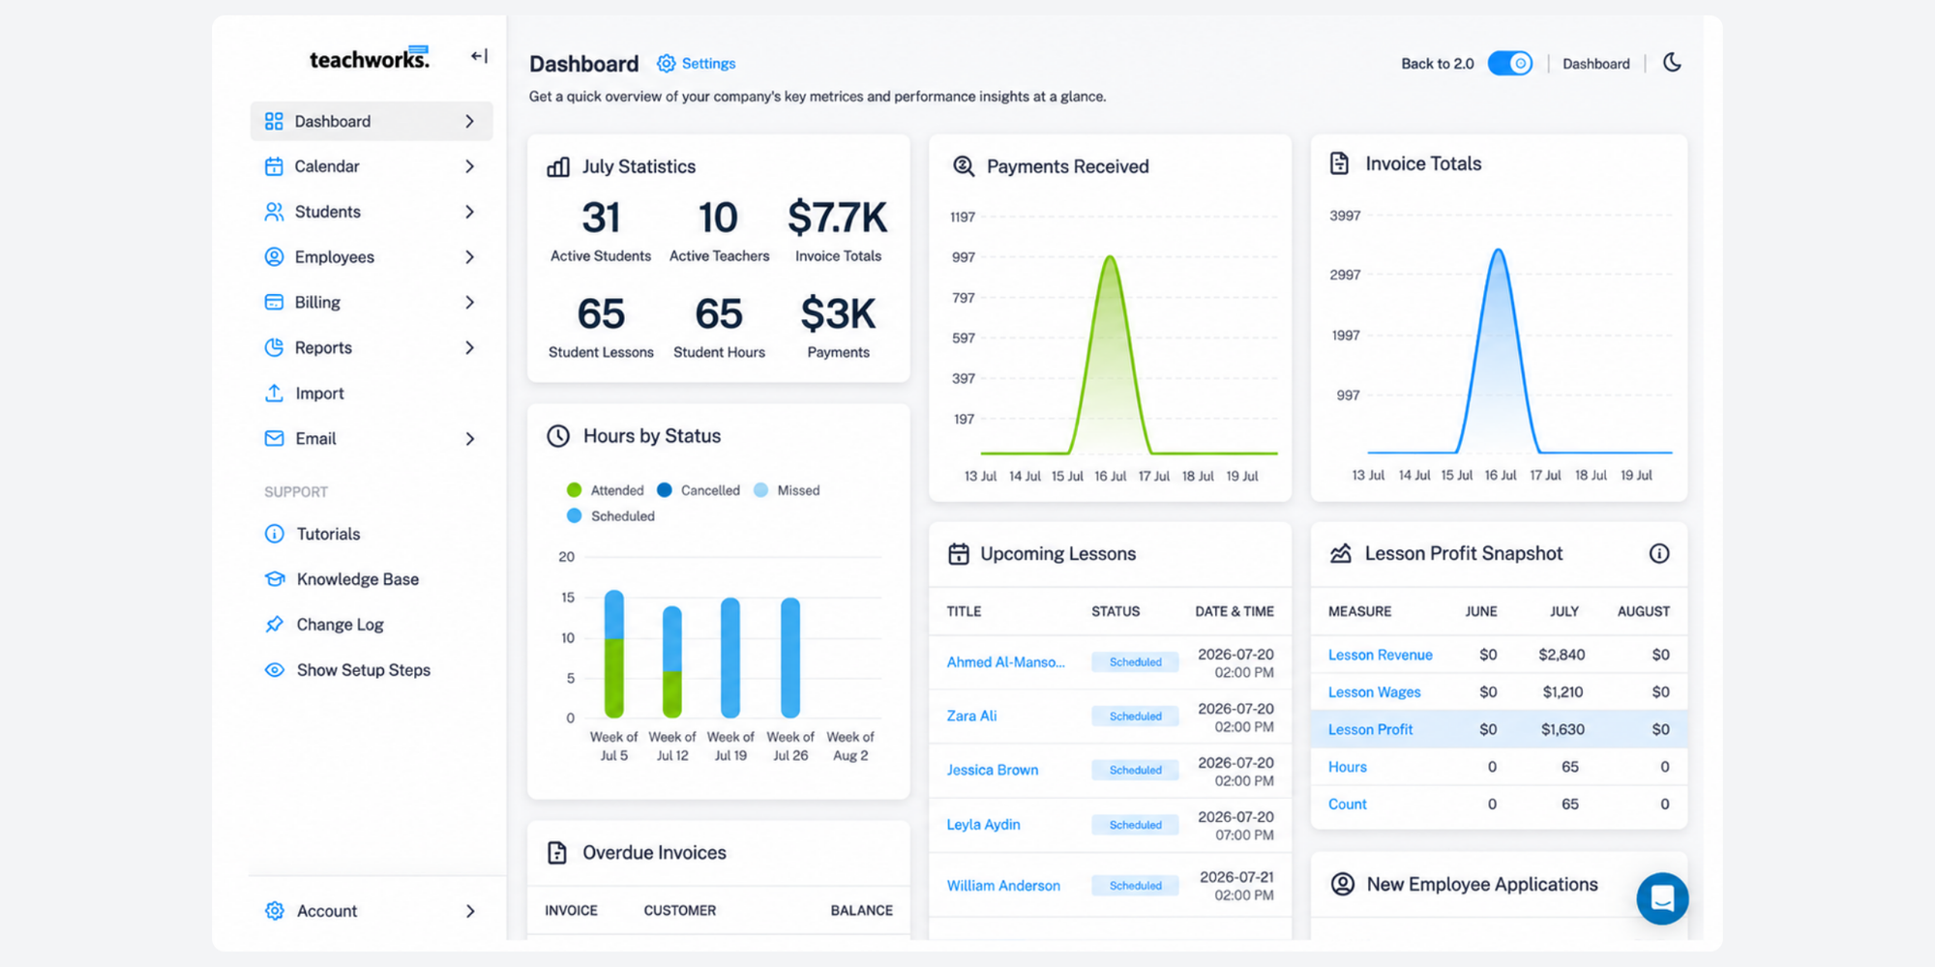The height and width of the screenshot is (967, 1935).
Task: Toggle the Scheduled legend series
Action: [610, 516]
